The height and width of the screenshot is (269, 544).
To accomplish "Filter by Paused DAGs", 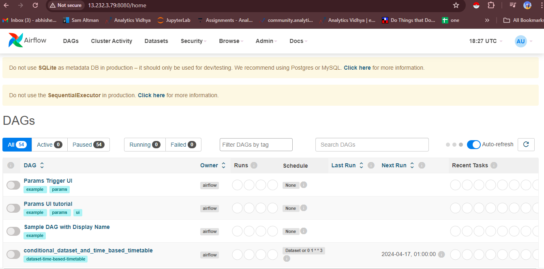I will point(88,145).
